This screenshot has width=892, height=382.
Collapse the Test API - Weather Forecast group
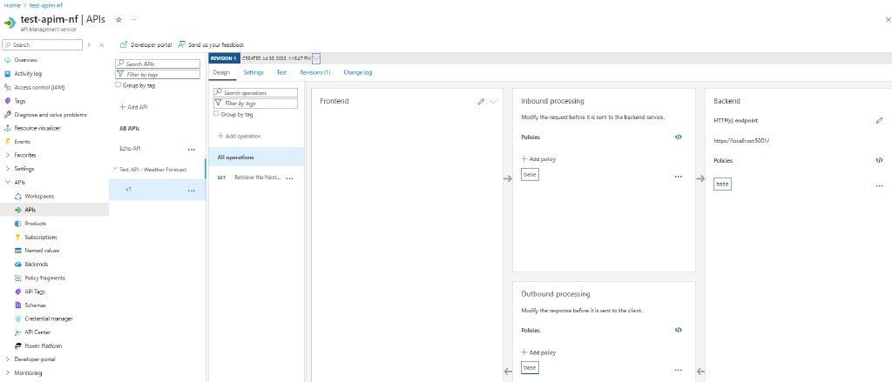[x=115, y=169]
